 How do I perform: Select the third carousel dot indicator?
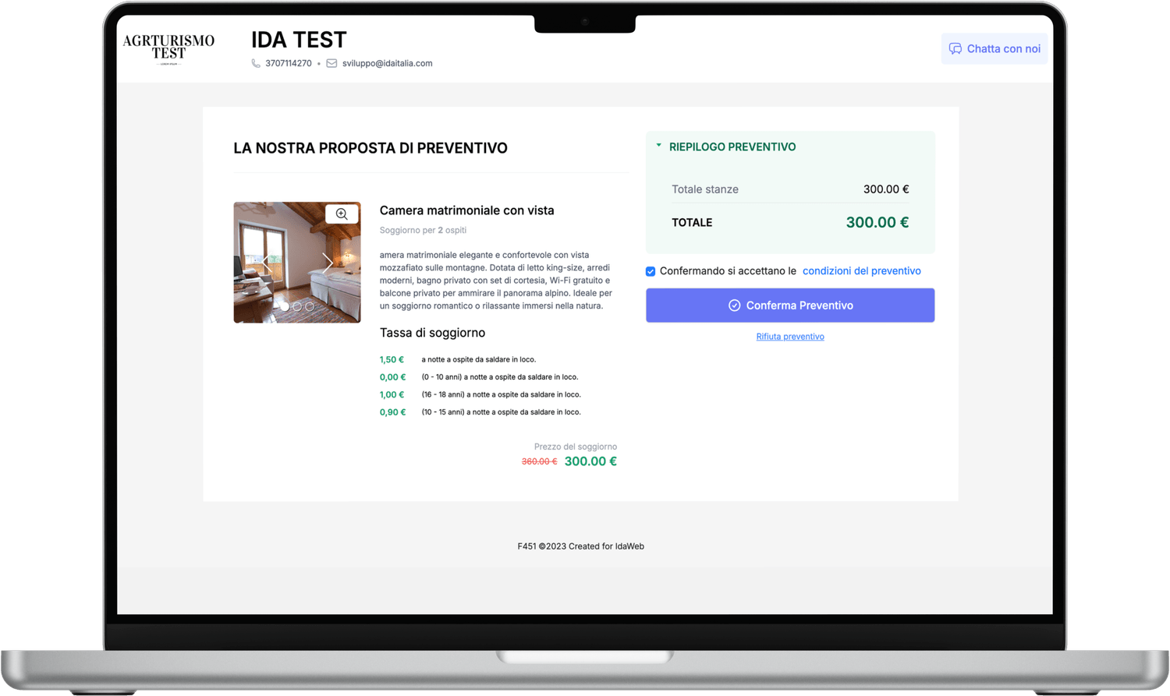pyautogui.click(x=310, y=307)
